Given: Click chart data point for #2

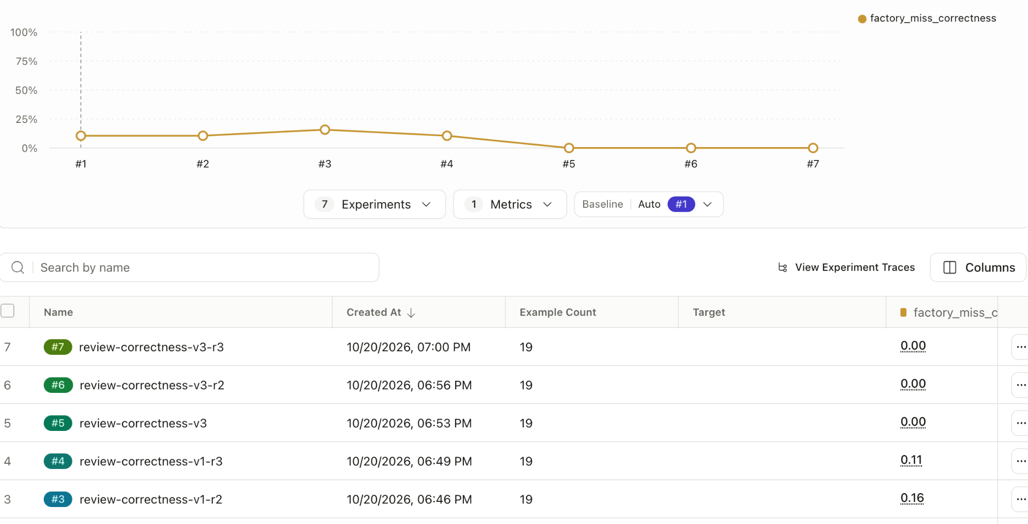Looking at the screenshot, I should (203, 136).
